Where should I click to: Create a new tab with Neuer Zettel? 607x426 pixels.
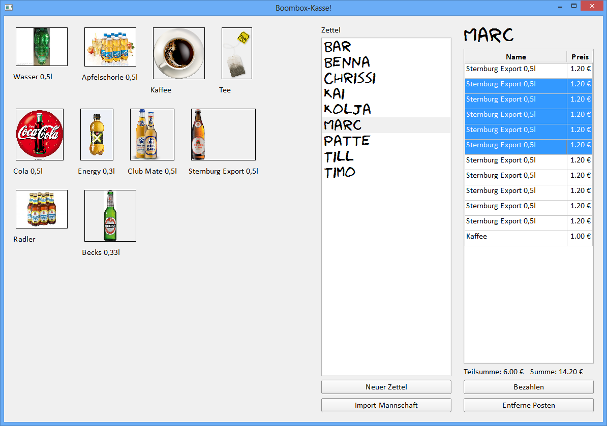click(x=386, y=387)
